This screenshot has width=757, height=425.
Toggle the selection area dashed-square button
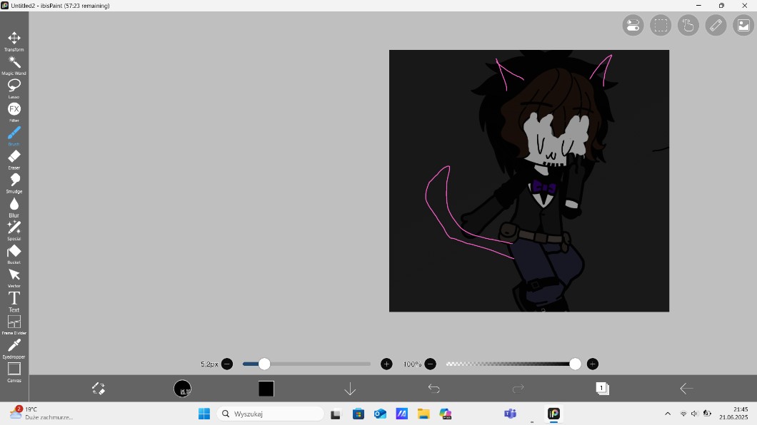coord(661,26)
